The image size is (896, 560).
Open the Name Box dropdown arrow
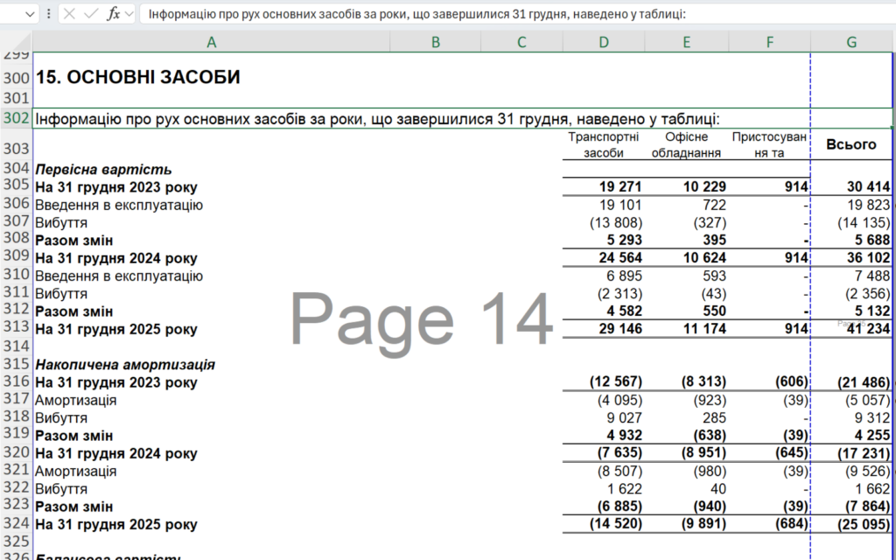[x=30, y=14]
